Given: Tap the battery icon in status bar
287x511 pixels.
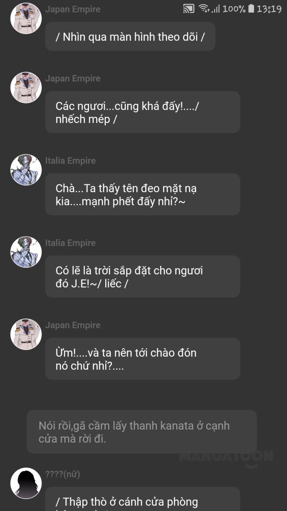Looking at the screenshot, I should 251,9.
